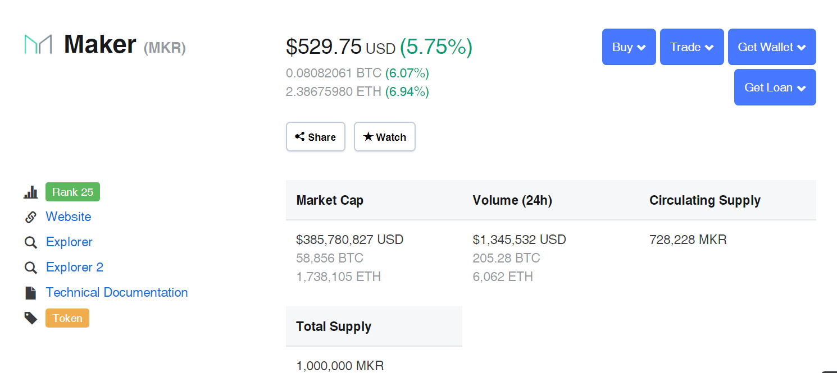837x373 pixels.
Task: Toggle the star Watch button
Action: coord(385,137)
